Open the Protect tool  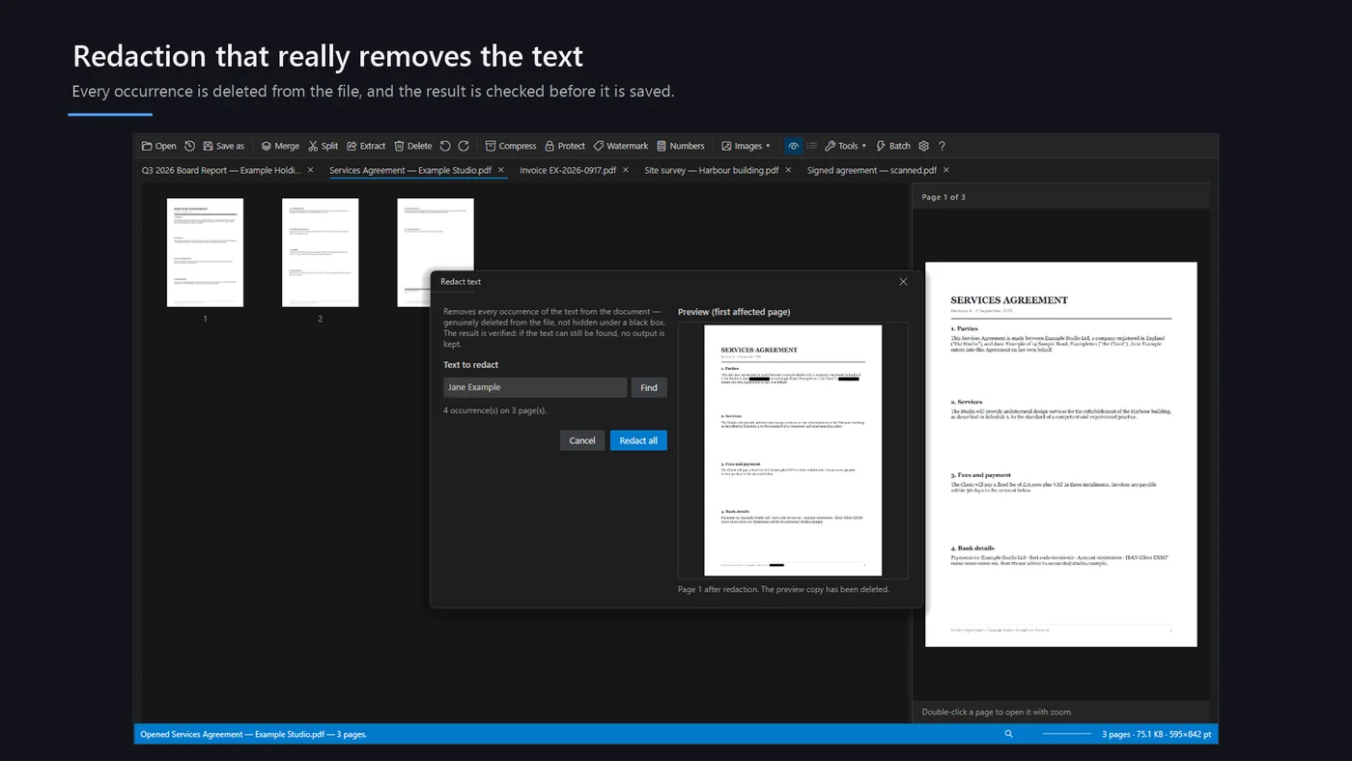[x=565, y=146]
